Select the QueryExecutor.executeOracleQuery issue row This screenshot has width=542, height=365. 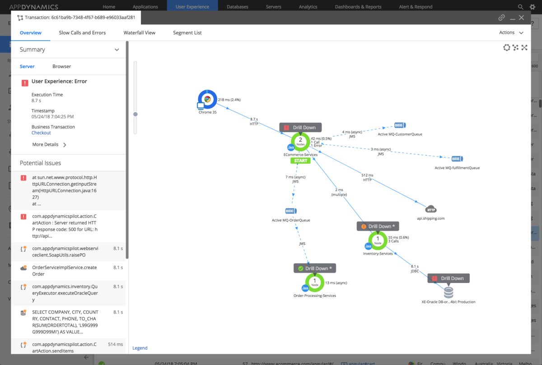pyautogui.click(x=68, y=293)
